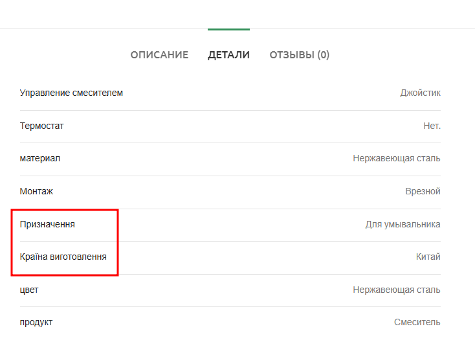Click the Управление смесителем label
475x355 pixels.
[x=71, y=93]
